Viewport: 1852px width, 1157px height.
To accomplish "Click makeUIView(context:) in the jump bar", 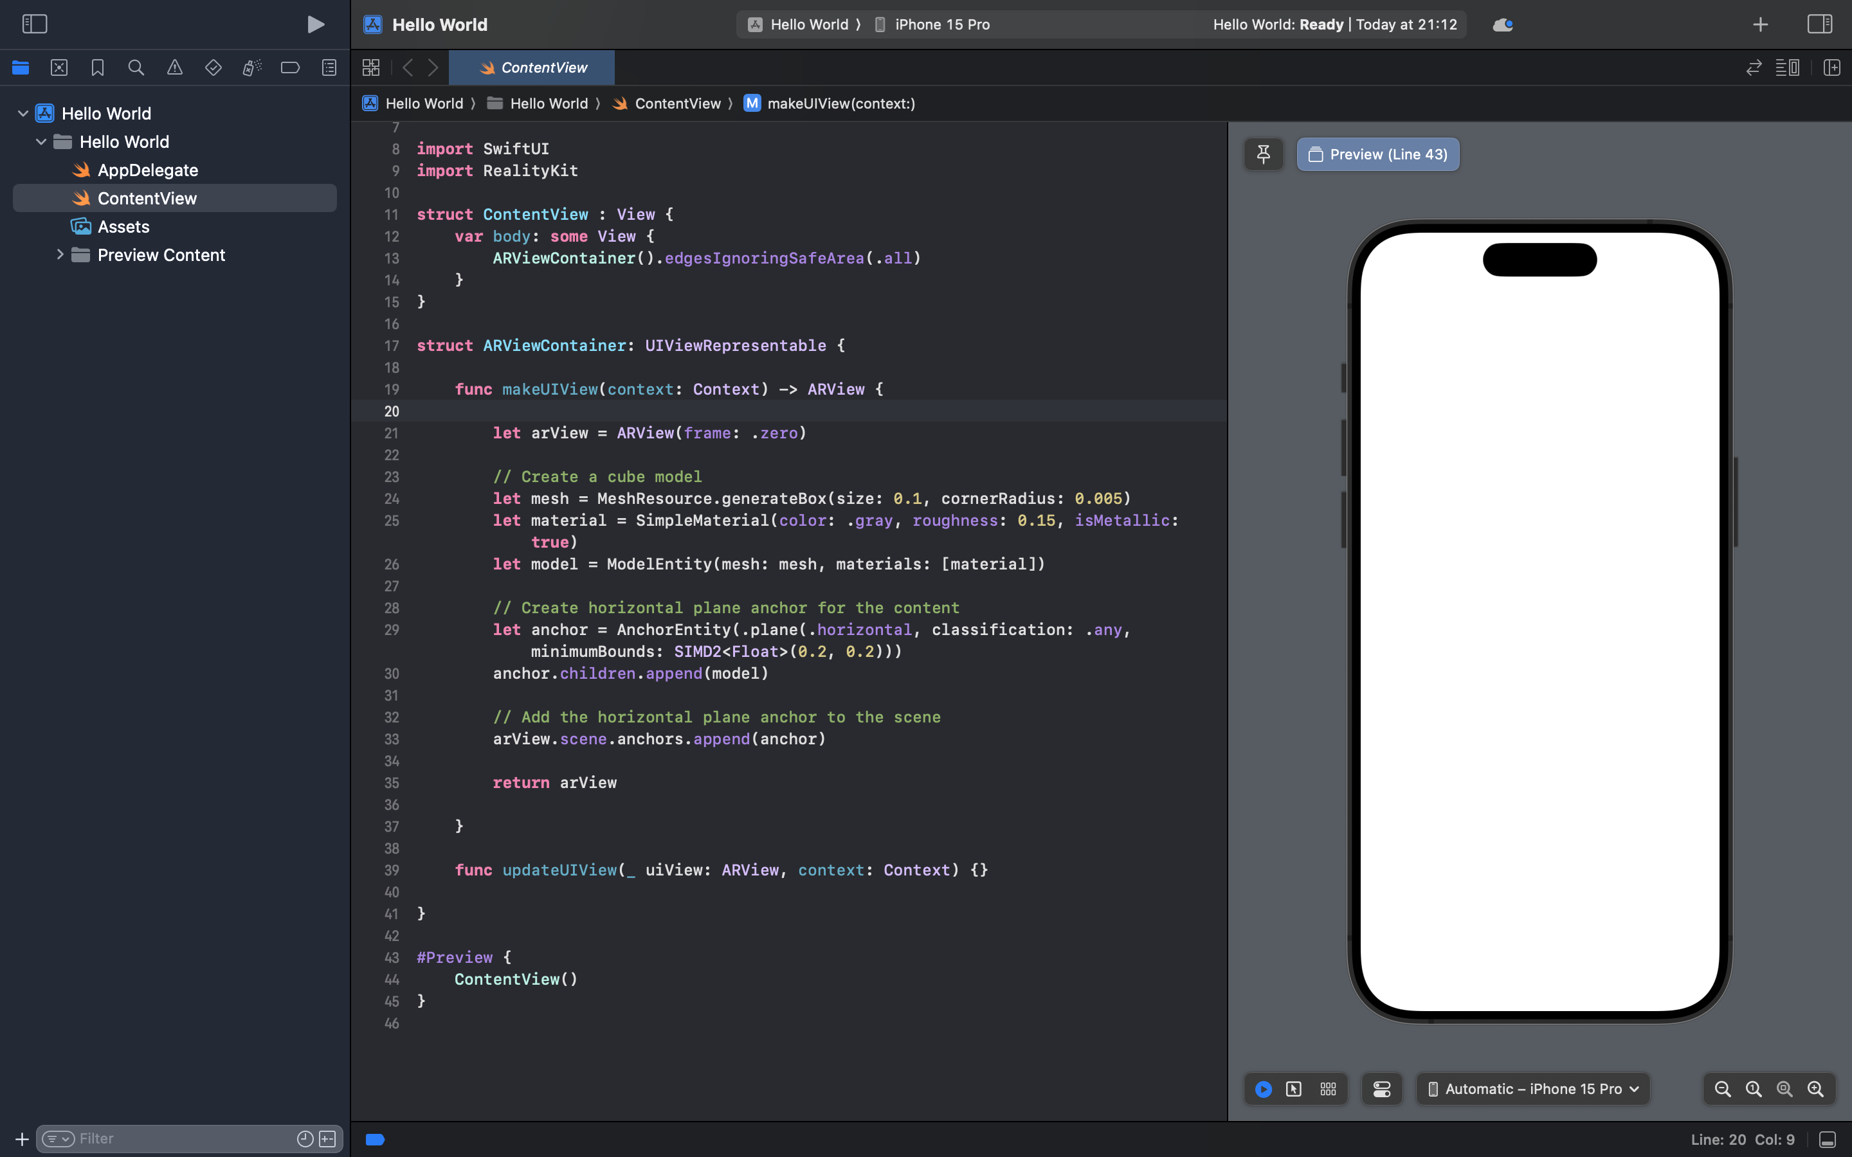I will (x=840, y=103).
